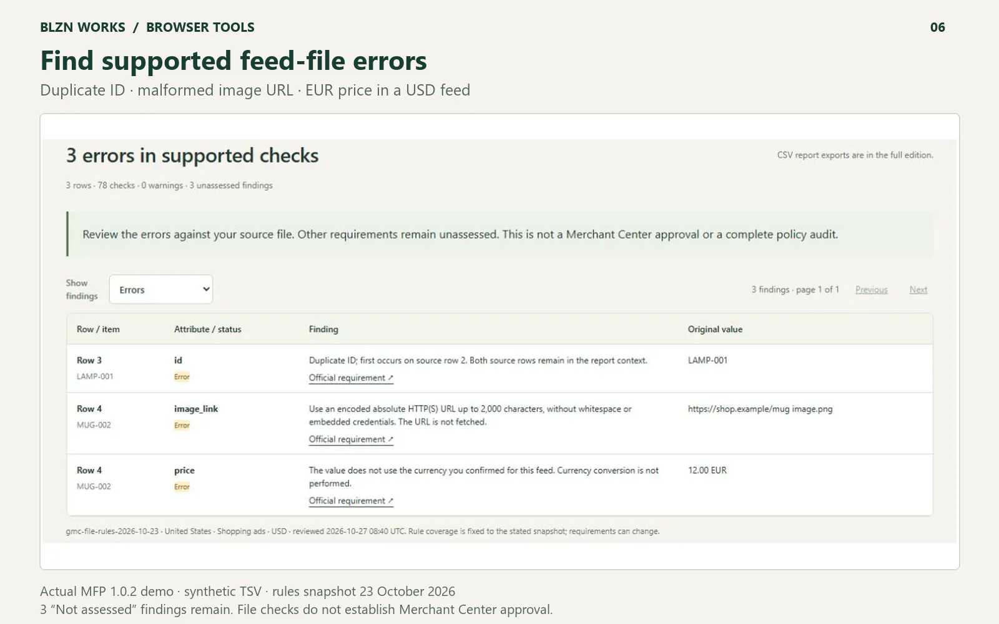
Task: Click the external-link arrow icon in image_link row
Action: pyautogui.click(x=391, y=439)
